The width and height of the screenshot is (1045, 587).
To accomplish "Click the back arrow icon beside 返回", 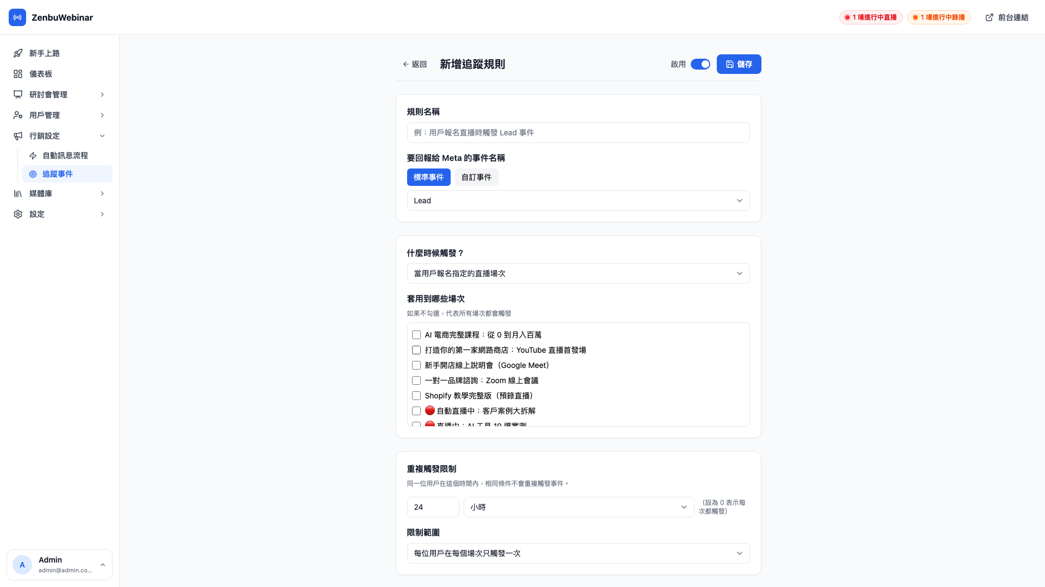I will (405, 64).
